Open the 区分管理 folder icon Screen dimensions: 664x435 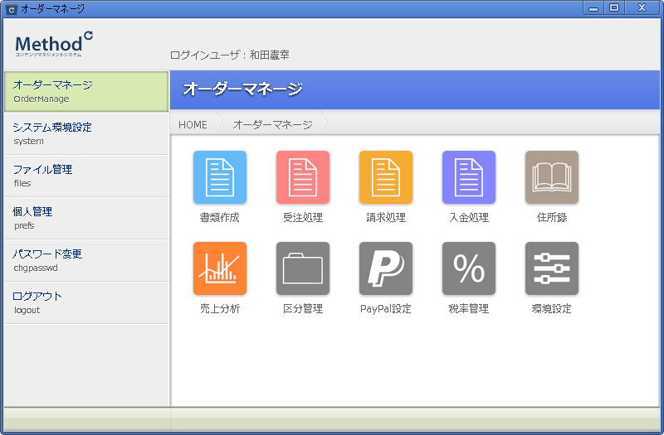point(302,268)
